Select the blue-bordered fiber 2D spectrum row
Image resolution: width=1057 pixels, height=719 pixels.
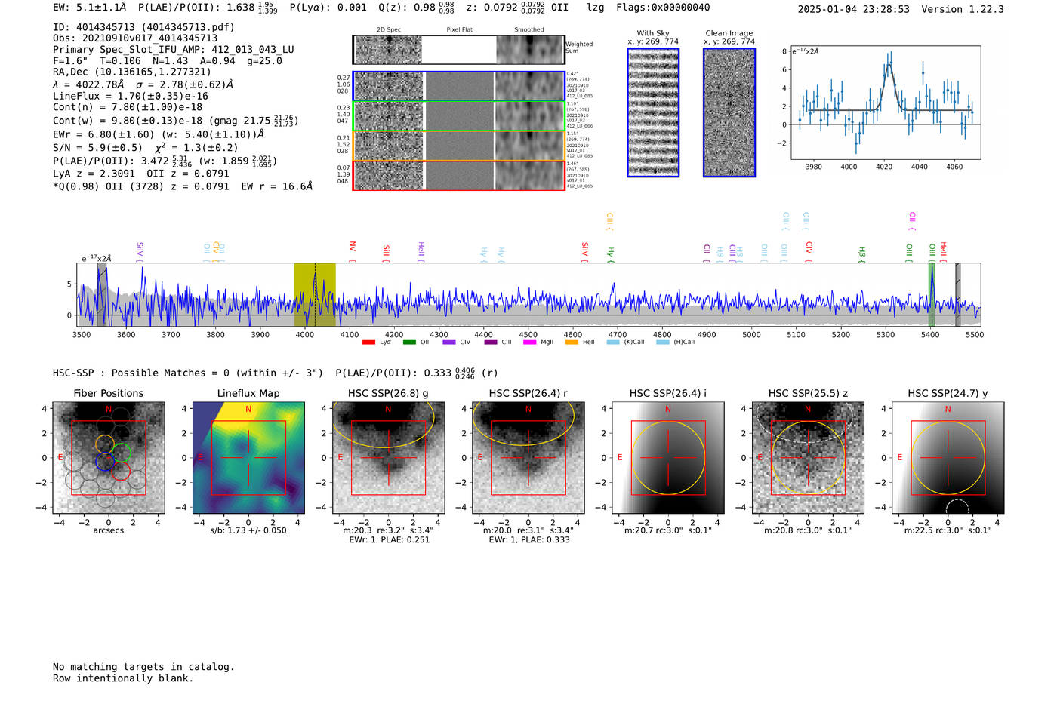pyautogui.click(x=459, y=86)
